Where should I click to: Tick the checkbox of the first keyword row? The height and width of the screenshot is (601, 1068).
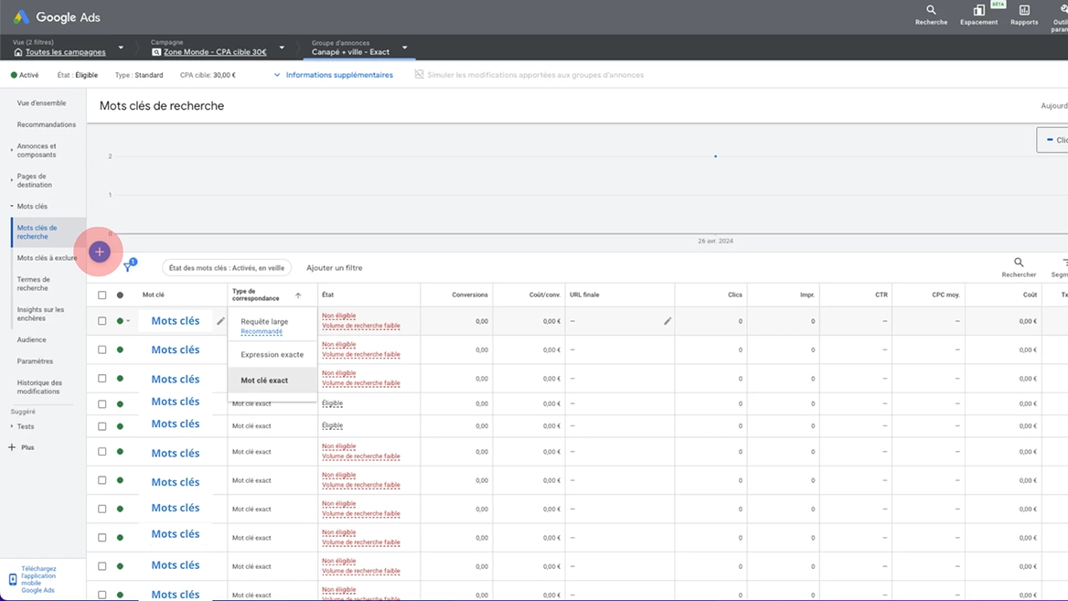pos(102,321)
